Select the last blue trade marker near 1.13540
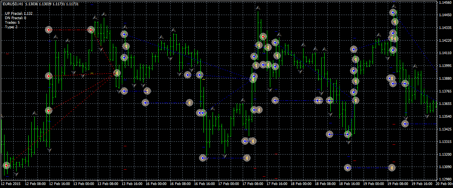 [x=405, y=123]
